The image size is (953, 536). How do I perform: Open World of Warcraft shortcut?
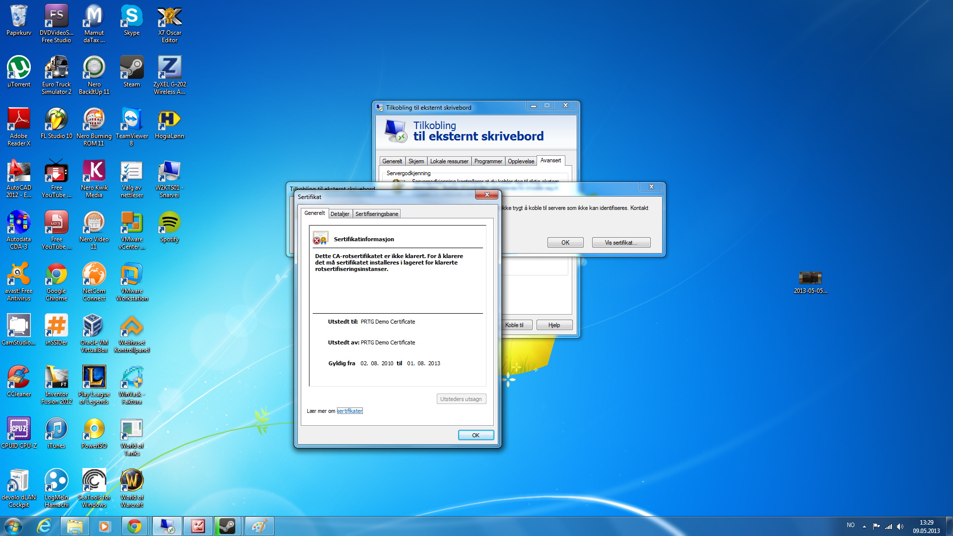click(x=132, y=488)
